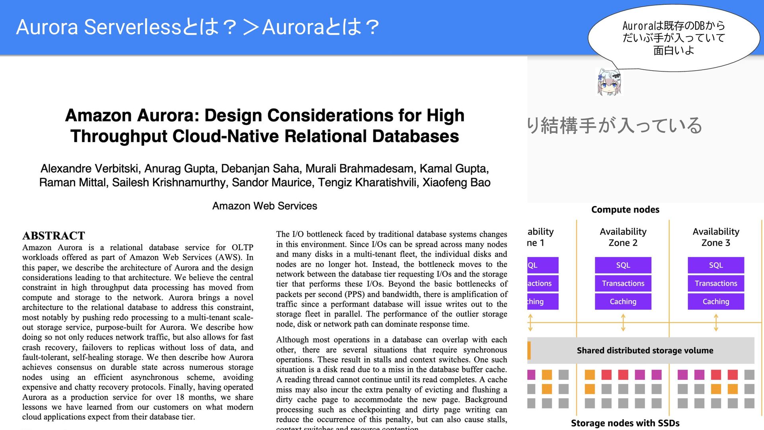Click the speech bubble with Japanese text

(673, 38)
